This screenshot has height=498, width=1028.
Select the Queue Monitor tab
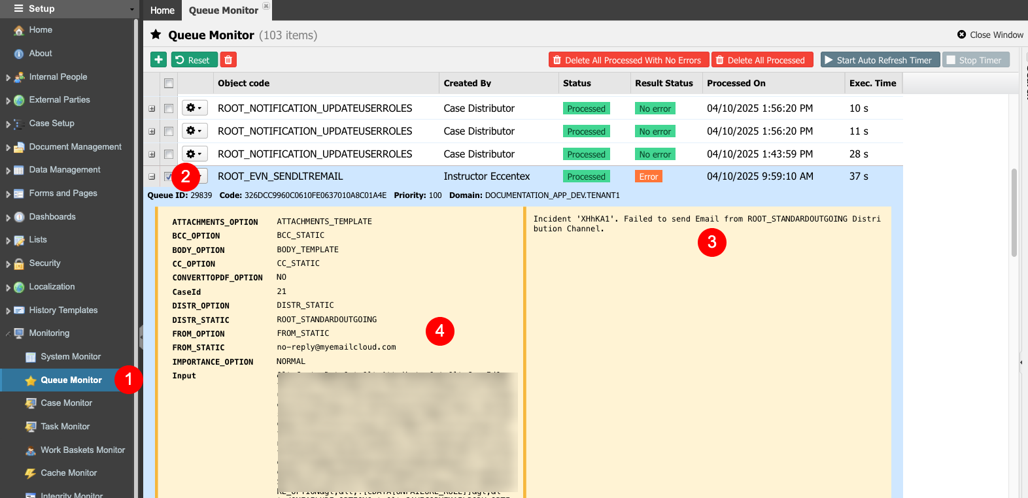[224, 10]
